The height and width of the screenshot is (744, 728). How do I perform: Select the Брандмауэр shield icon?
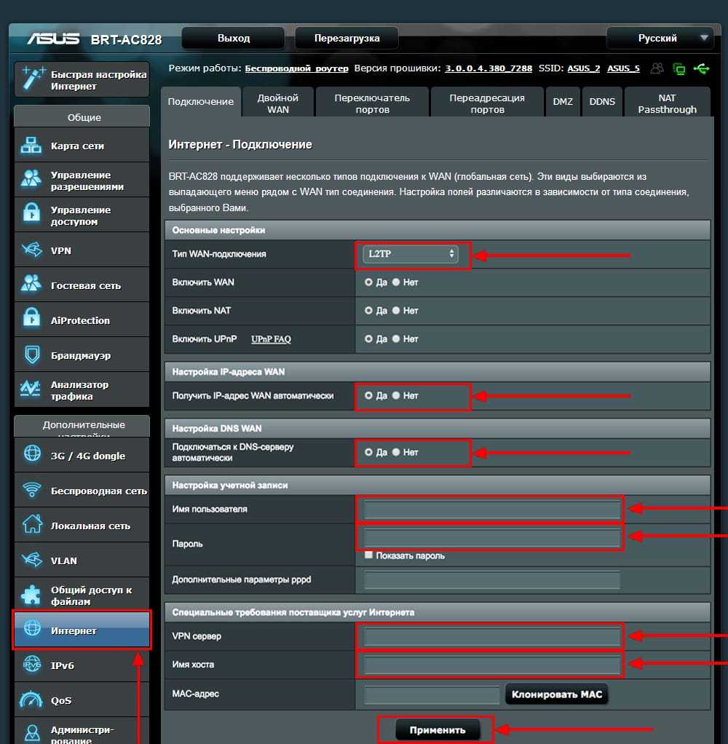[x=31, y=355]
